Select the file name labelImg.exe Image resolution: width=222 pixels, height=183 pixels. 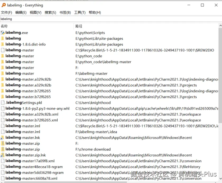click(x=17, y=33)
